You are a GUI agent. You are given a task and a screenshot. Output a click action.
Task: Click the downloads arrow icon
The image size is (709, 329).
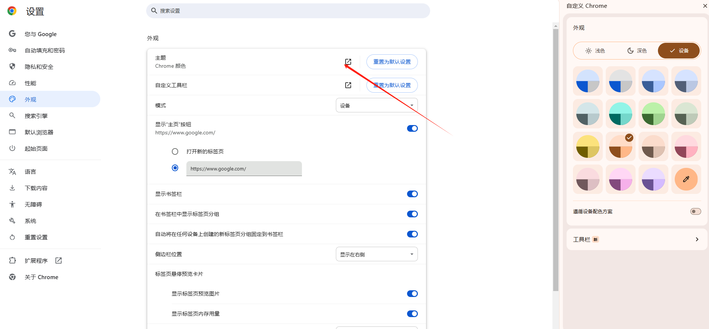click(12, 188)
